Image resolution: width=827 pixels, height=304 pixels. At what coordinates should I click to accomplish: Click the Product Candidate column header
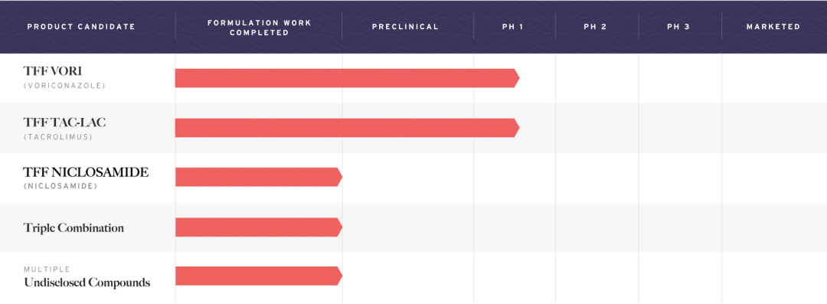(81, 26)
